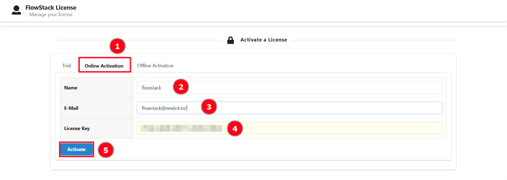Click the Name input field
The width and height of the screenshot is (507, 180).
click(x=289, y=87)
